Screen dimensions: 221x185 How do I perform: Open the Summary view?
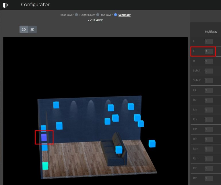tap(125, 15)
